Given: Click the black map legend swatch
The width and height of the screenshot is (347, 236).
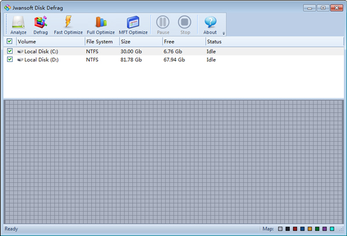Looking at the screenshot, I should [287, 228].
